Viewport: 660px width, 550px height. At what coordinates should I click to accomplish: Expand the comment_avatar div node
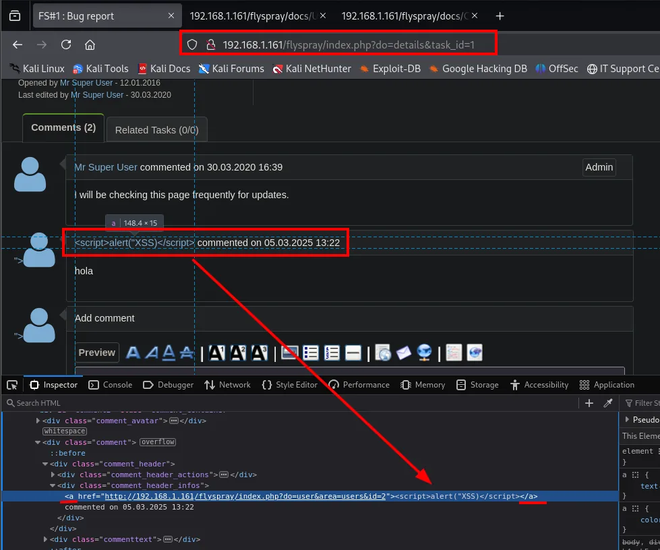point(38,421)
